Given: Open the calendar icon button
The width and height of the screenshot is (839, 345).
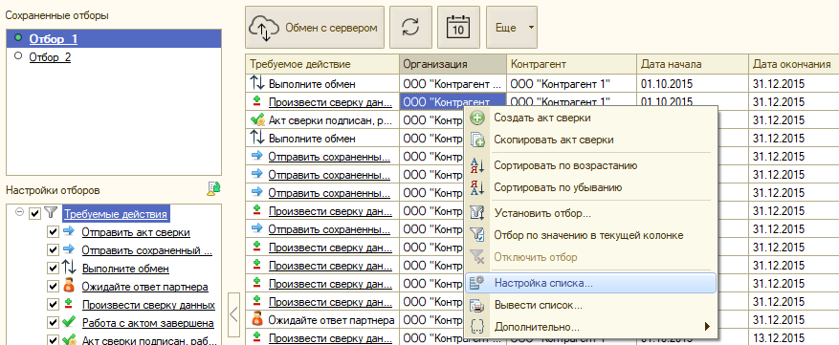Looking at the screenshot, I should [x=458, y=28].
